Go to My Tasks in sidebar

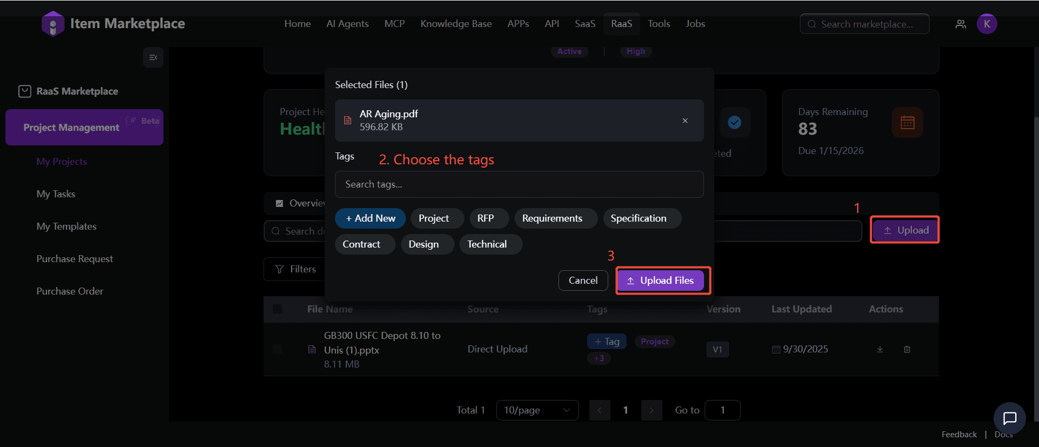(56, 194)
